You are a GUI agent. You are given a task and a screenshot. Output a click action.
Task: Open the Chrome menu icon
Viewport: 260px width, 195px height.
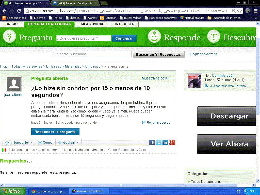(256, 11)
